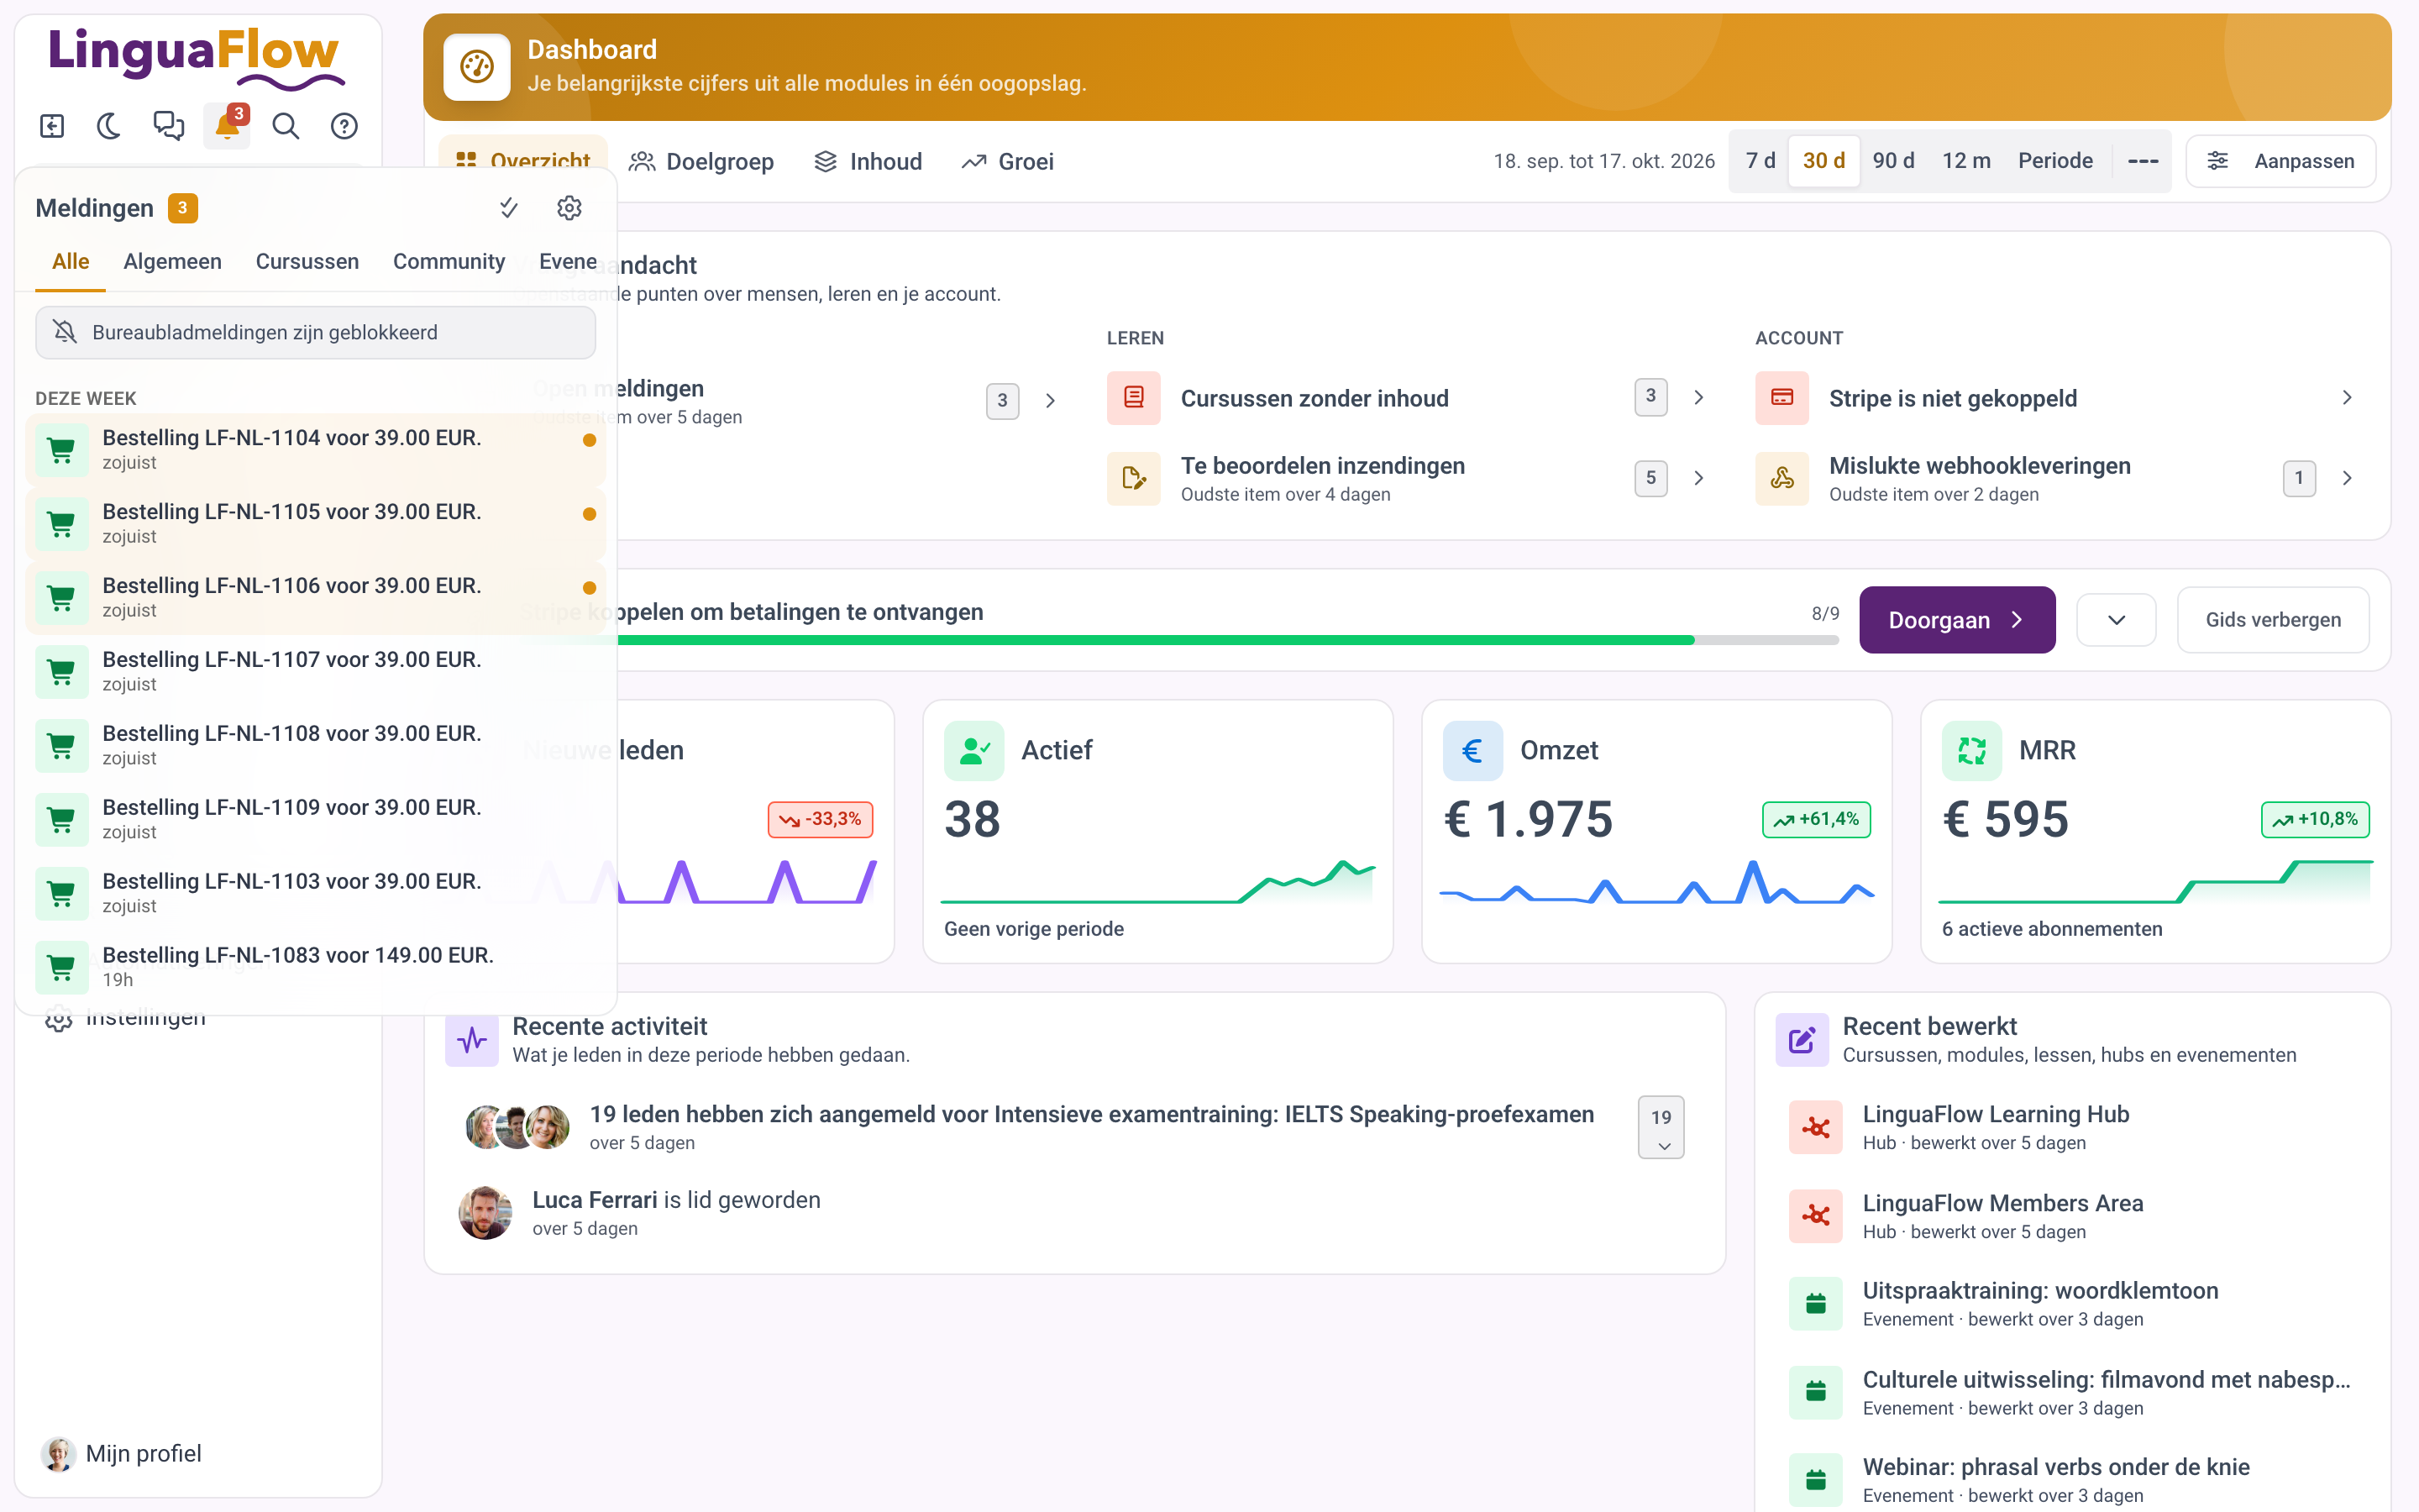Image resolution: width=2419 pixels, height=1512 pixels.
Task: Filter notifications by Community tab
Action: point(449,262)
